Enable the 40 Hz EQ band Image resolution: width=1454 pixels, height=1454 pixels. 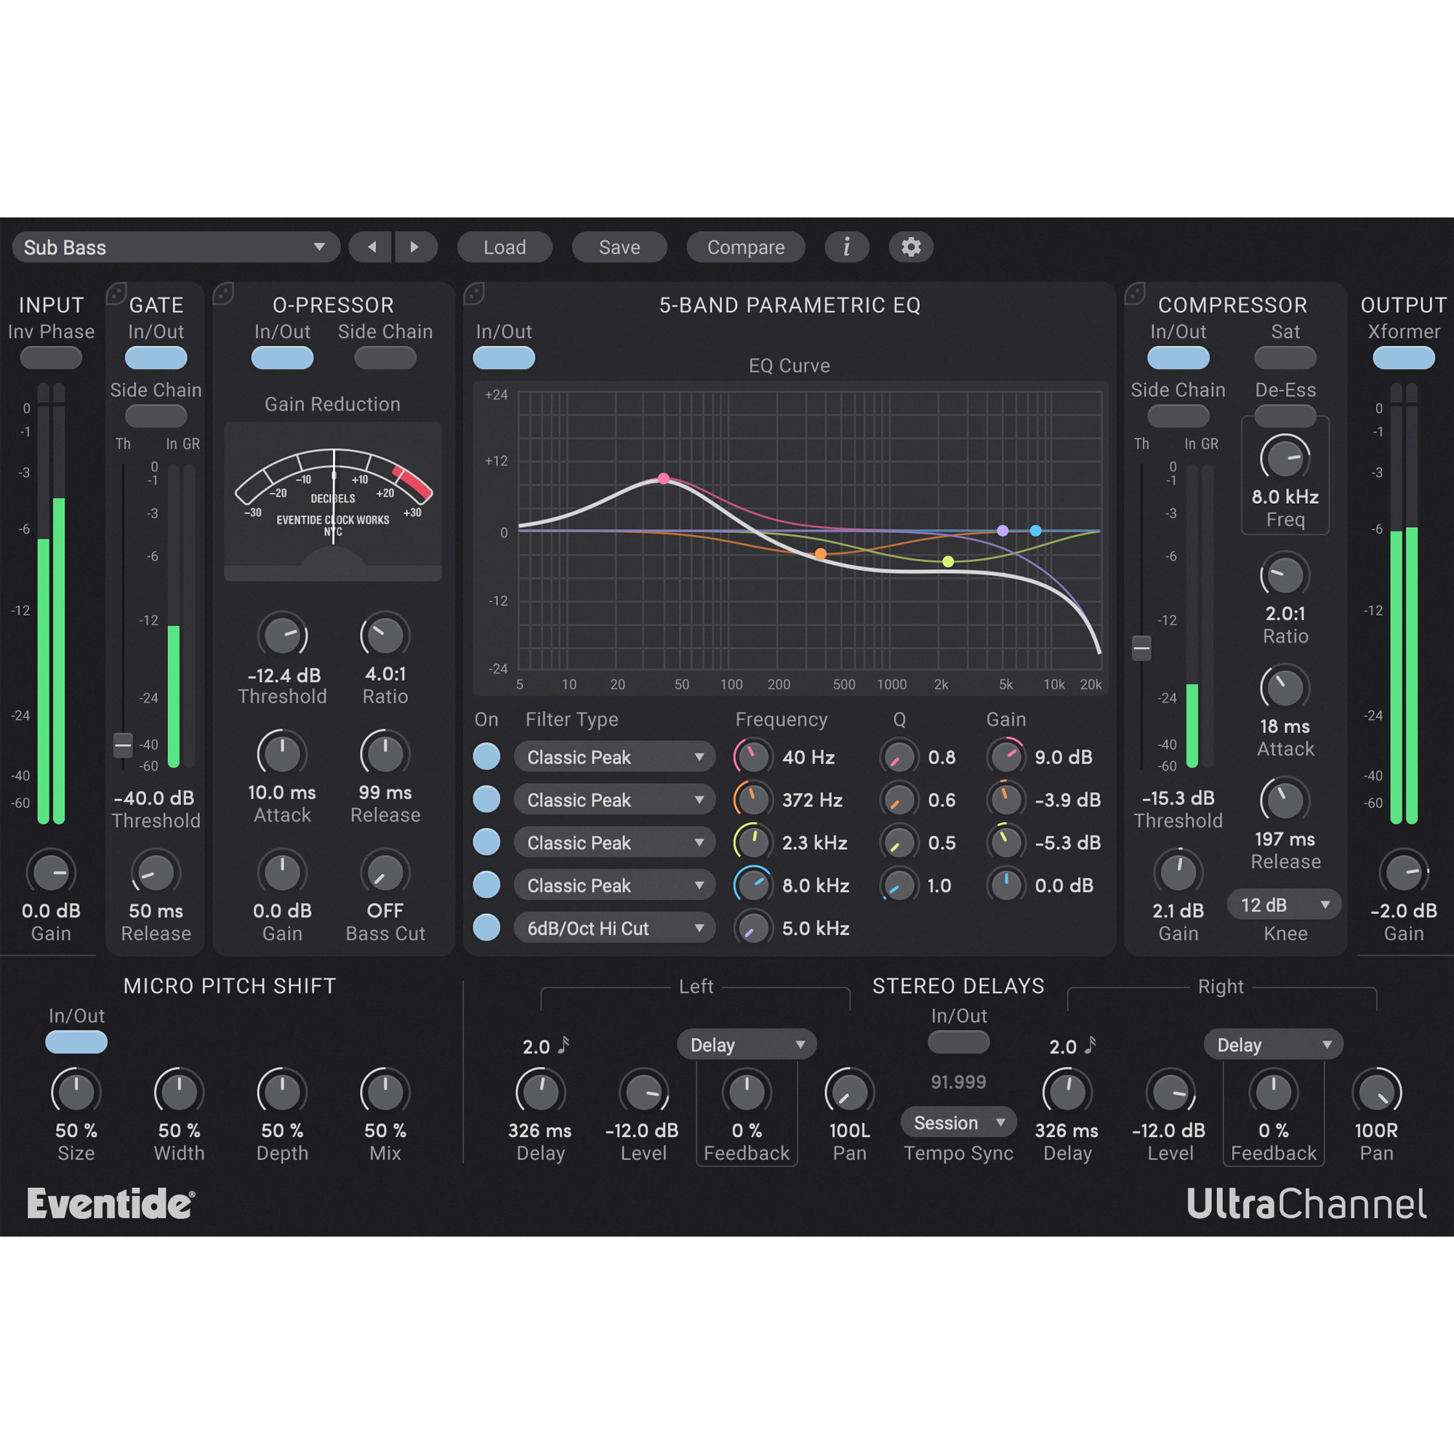pyautogui.click(x=486, y=756)
